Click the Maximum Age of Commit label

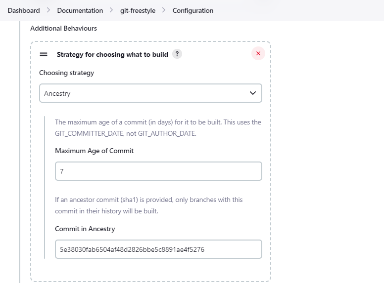[x=95, y=151]
